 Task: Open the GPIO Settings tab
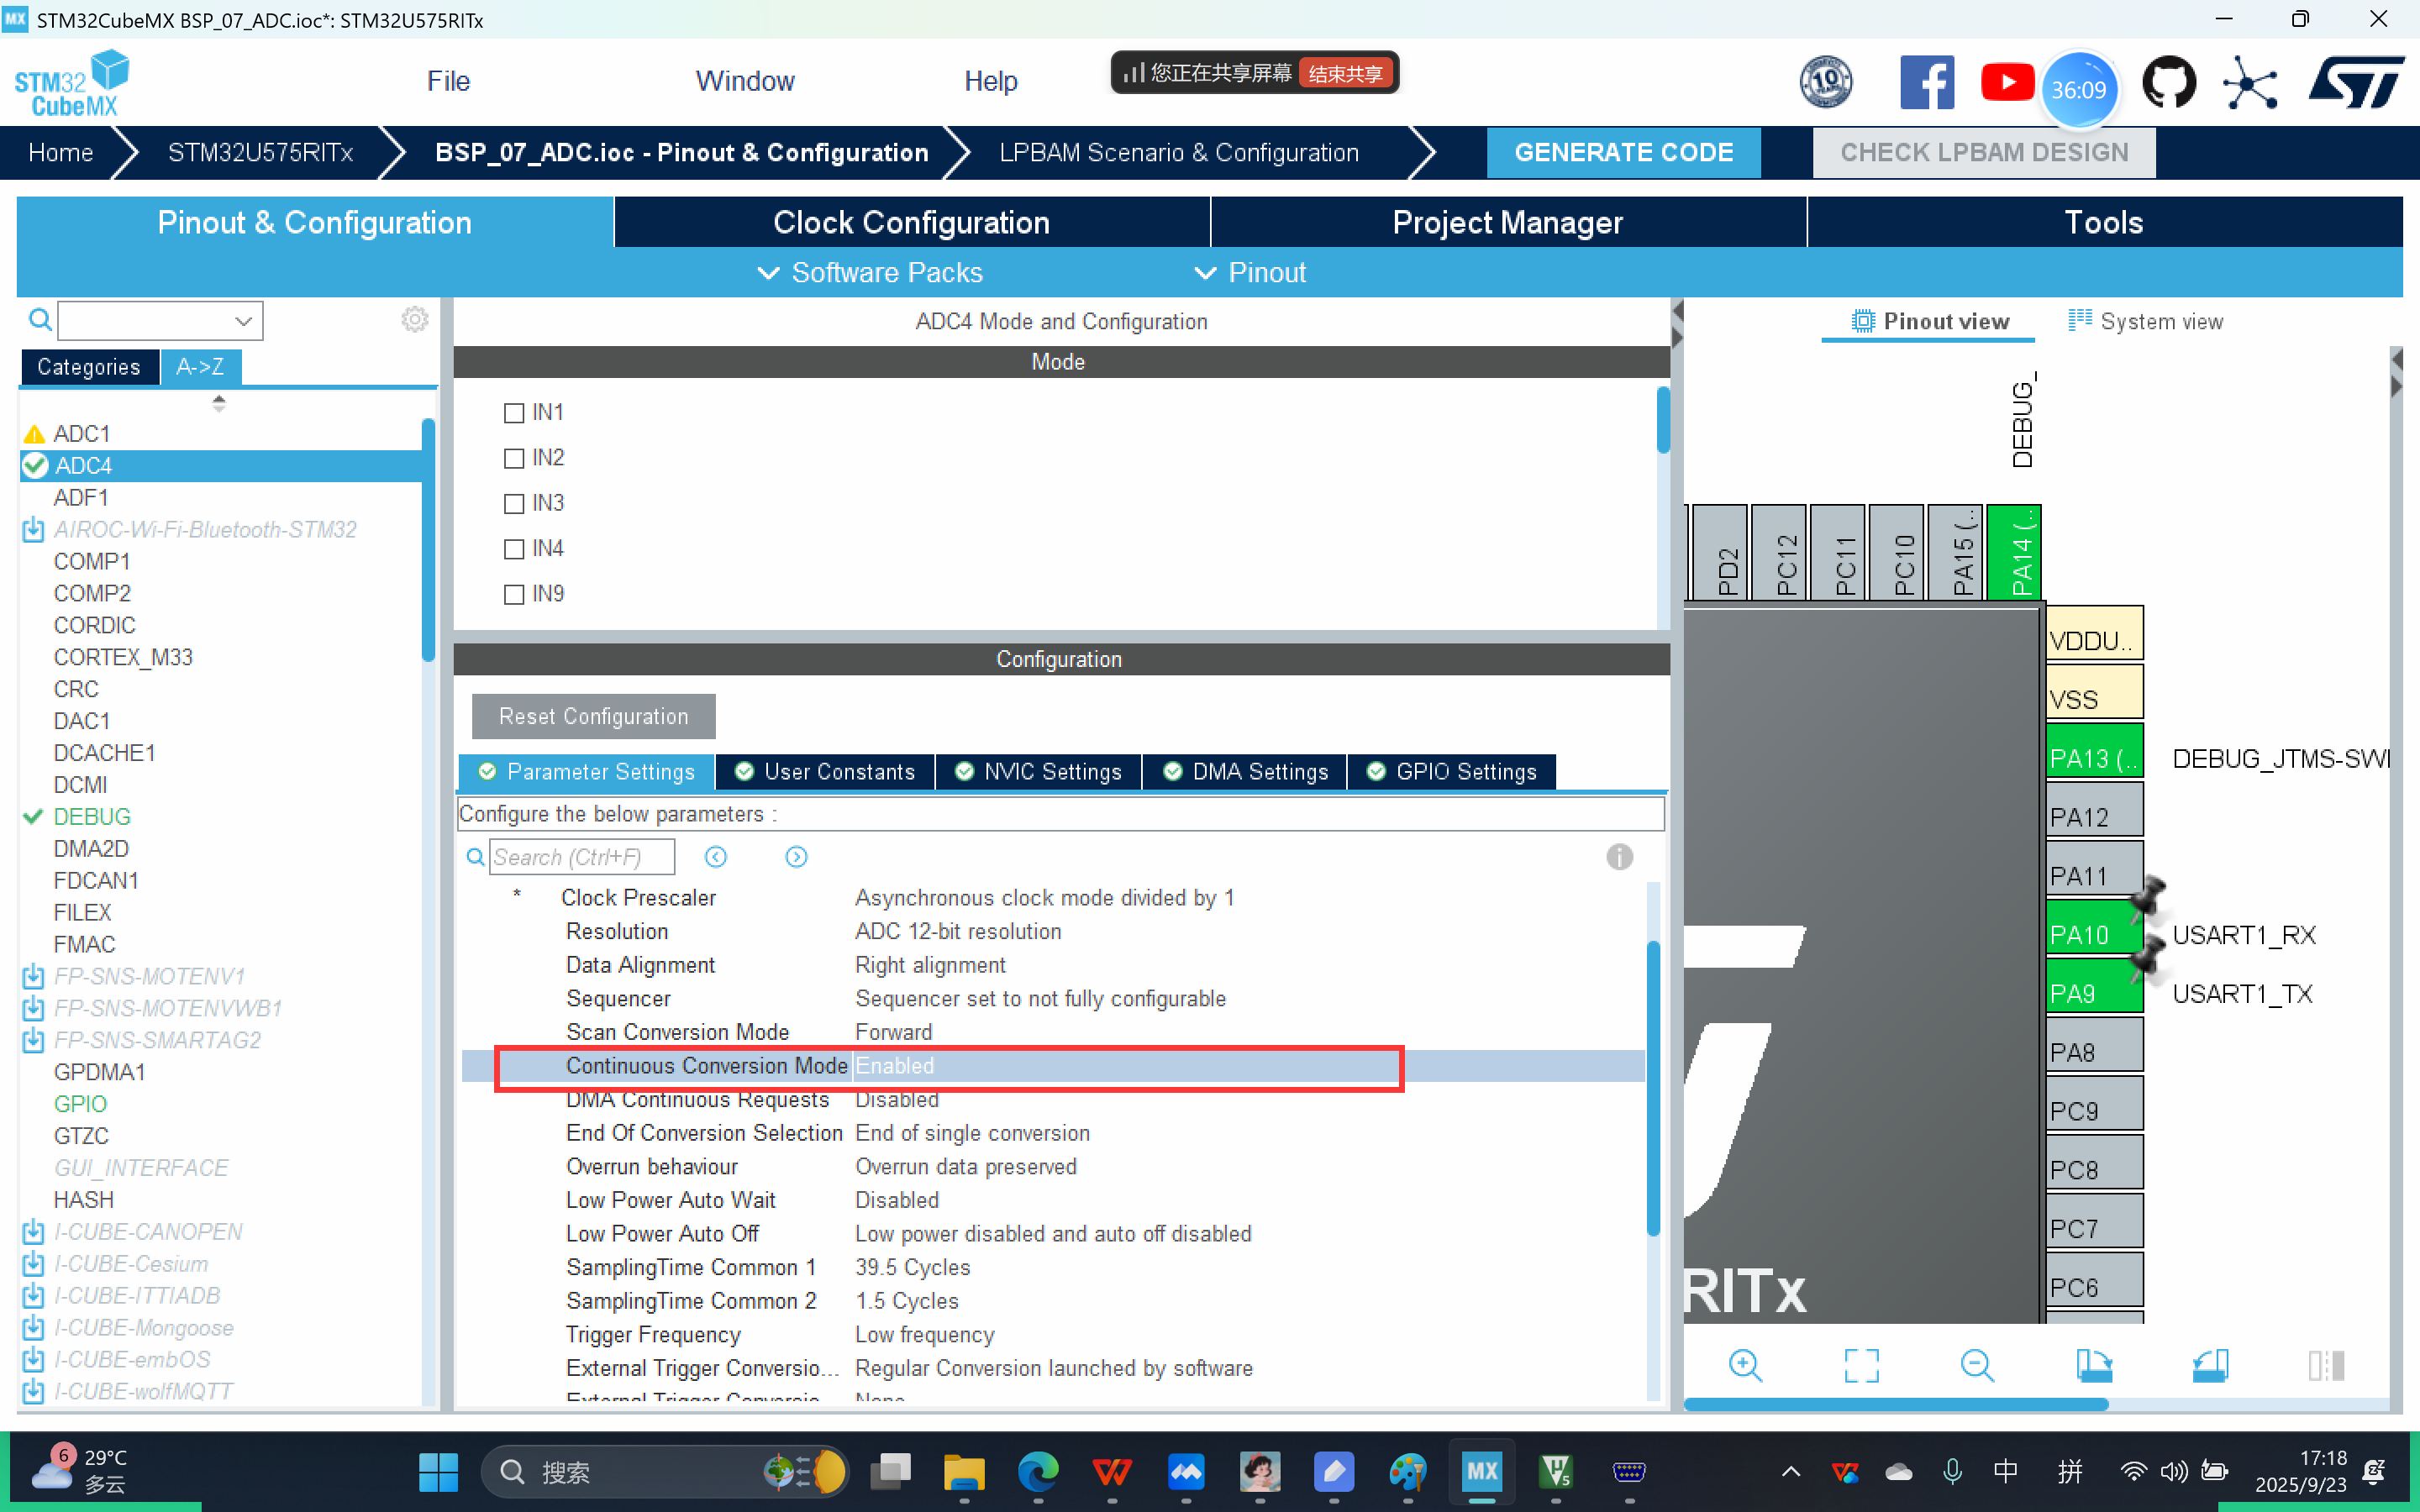point(1452,772)
